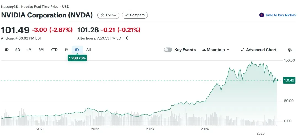
Task: Switch chart to YTD range
Action: (x=54, y=50)
